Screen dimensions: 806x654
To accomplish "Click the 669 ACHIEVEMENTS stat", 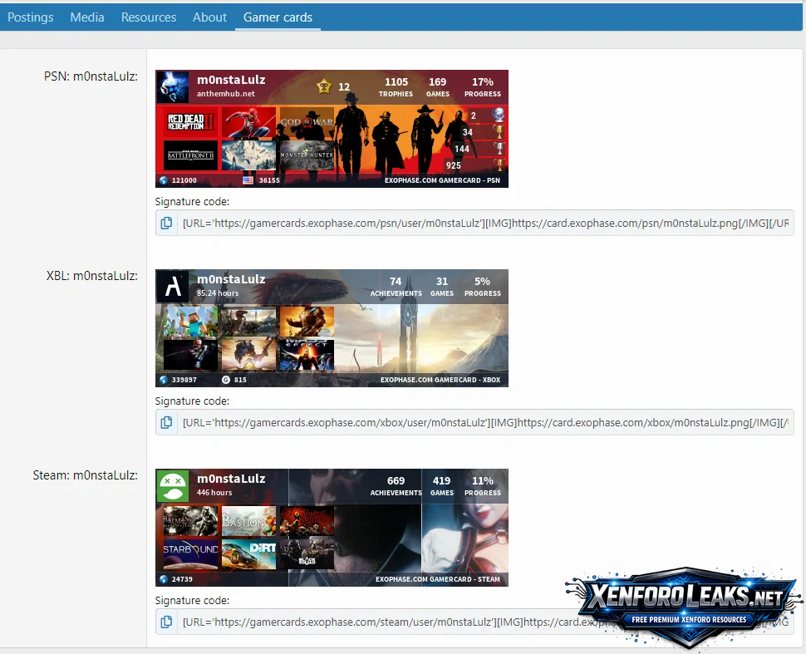I will tap(396, 486).
